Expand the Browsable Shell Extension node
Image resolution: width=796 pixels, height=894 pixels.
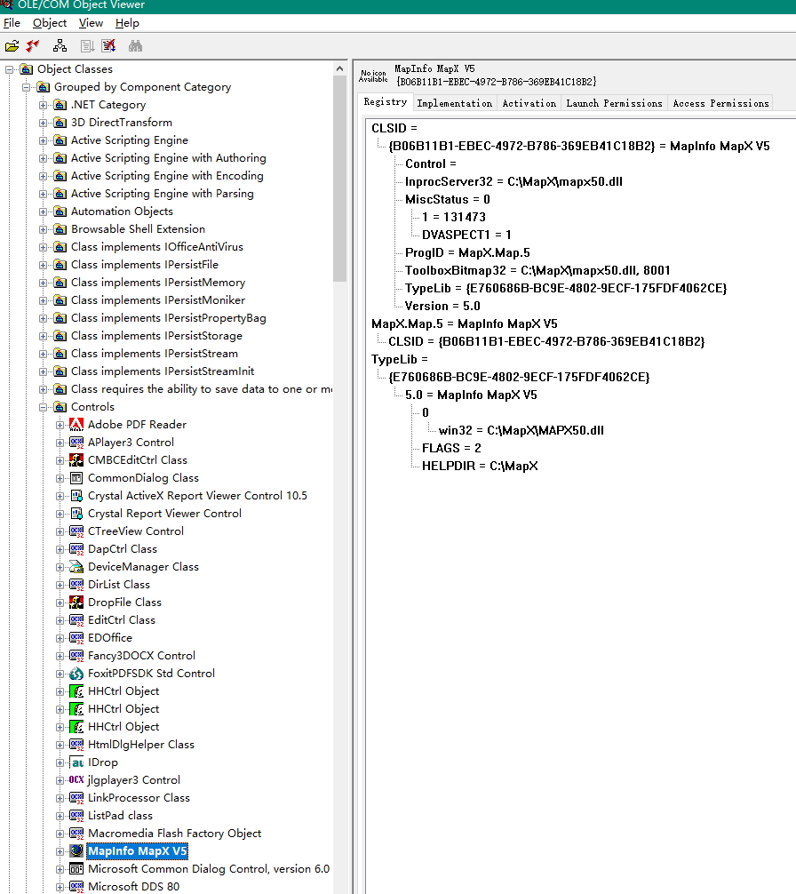tap(43, 229)
